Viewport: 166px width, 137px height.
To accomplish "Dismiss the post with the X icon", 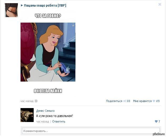I will pos(160,4).
